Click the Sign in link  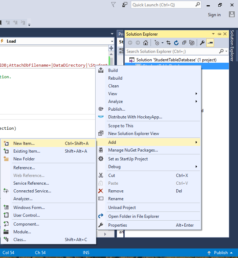coord(214,15)
